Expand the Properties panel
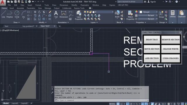The height and width of the screenshot is (105, 187). click(x=141, y=22)
